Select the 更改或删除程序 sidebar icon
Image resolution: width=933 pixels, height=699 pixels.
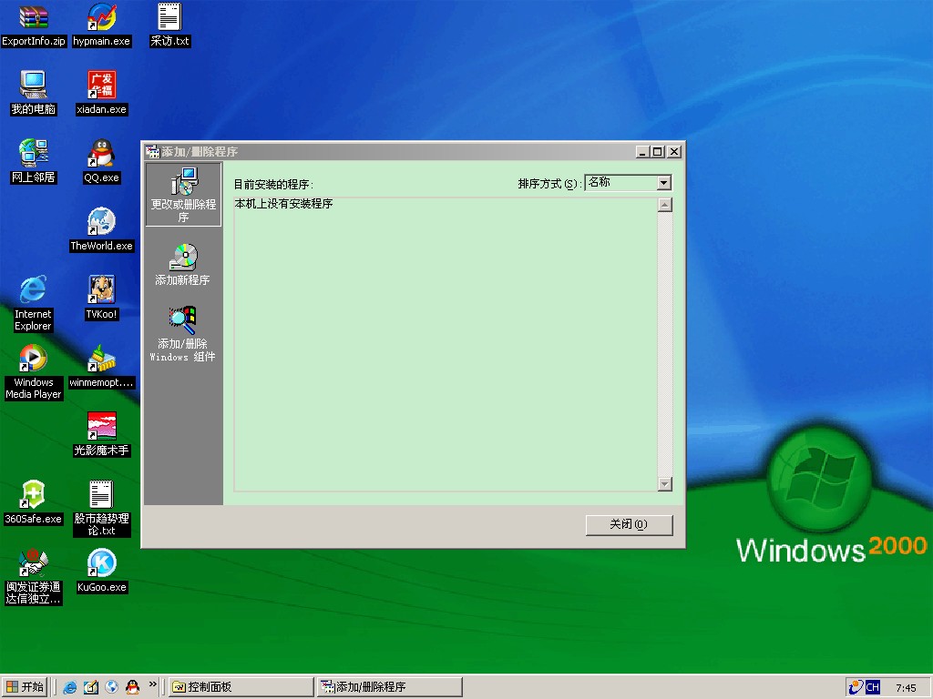point(183,195)
